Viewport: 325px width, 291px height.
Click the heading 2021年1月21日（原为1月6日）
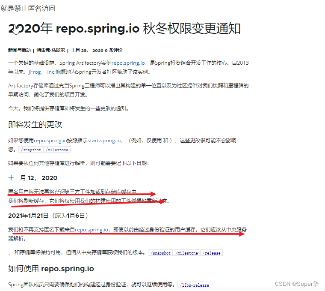point(48,216)
